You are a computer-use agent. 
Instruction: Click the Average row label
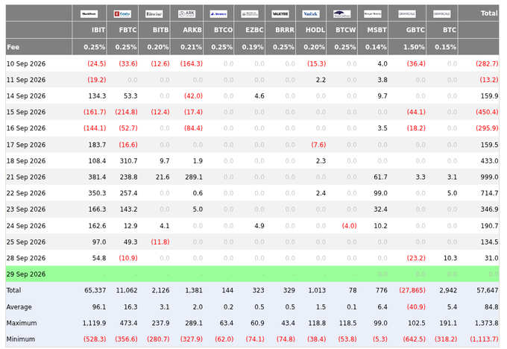coord(19,307)
